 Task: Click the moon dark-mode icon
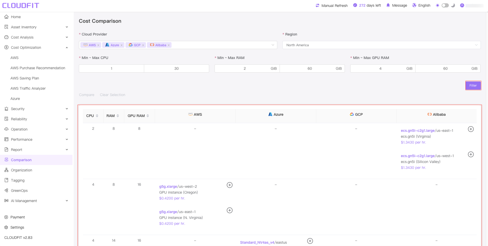453,5
